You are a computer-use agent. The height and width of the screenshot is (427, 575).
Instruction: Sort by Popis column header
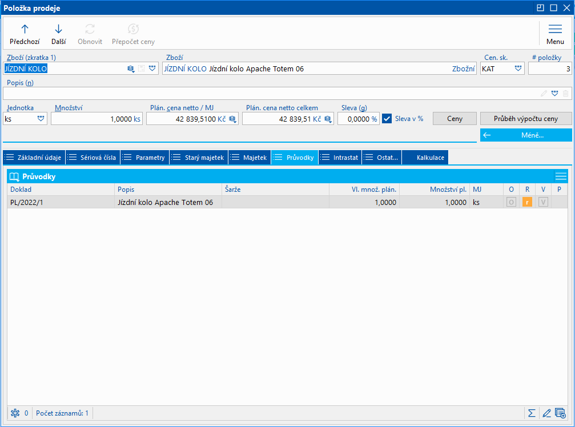(x=168, y=190)
